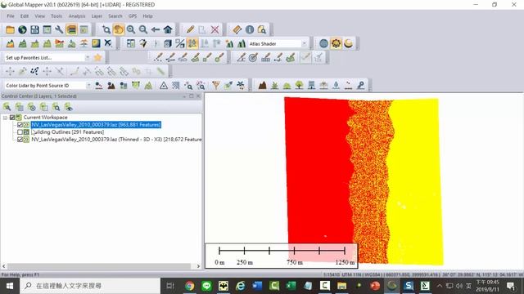This screenshot has width=524, height=294.
Task: Open Chrome from the taskbar
Action: point(189,286)
